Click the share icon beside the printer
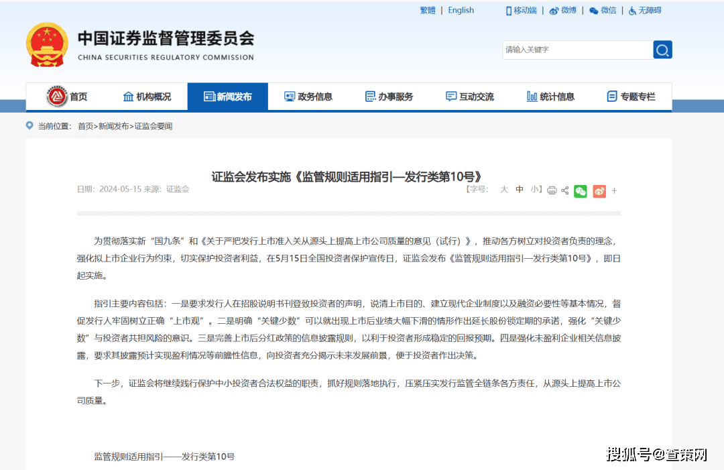 point(564,190)
